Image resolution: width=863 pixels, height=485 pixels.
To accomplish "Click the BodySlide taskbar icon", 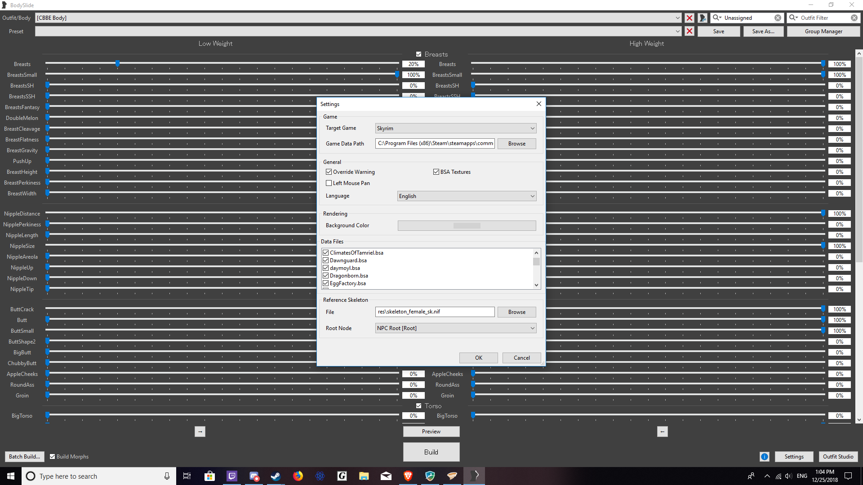I will (x=474, y=476).
